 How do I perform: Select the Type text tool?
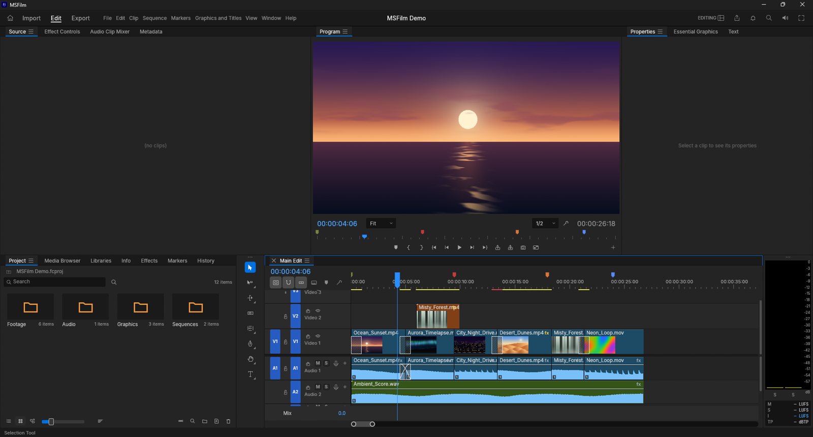[250, 374]
